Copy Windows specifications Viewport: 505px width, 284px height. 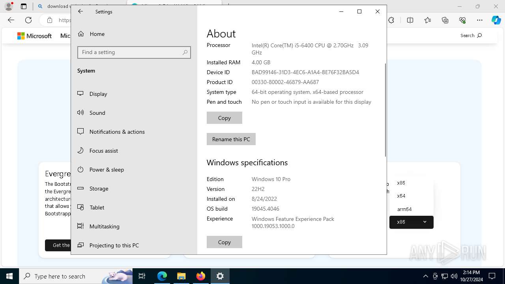pyautogui.click(x=224, y=242)
